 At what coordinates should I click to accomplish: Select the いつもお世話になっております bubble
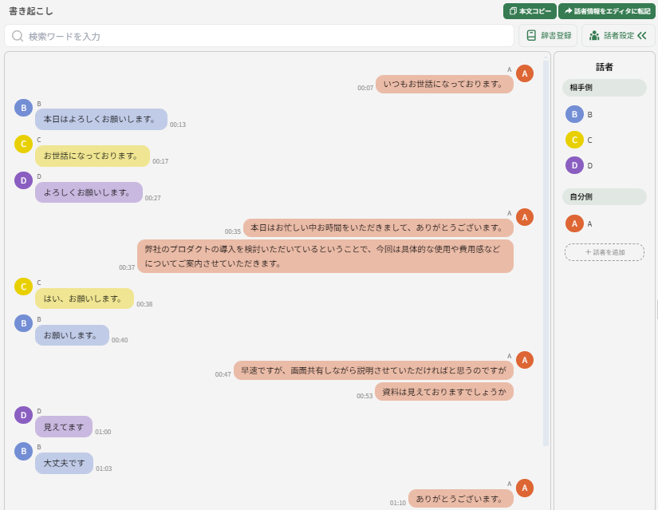(444, 84)
